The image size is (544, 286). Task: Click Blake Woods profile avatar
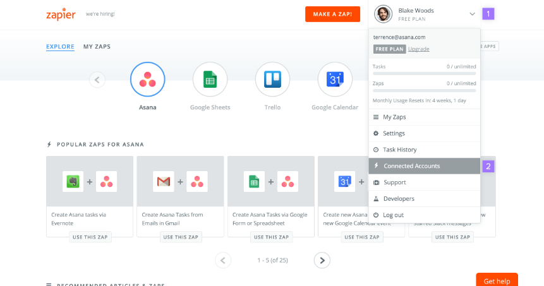tap(383, 15)
